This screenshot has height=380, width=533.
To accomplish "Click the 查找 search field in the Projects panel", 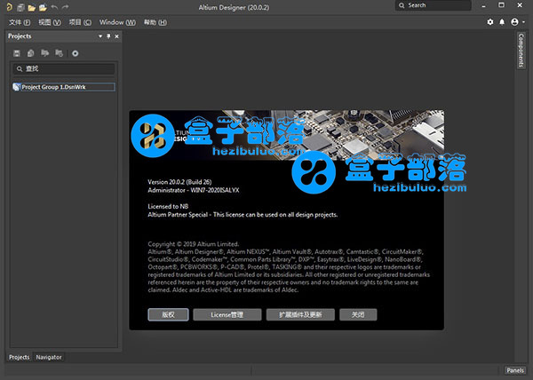I will pyautogui.click(x=64, y=69).
